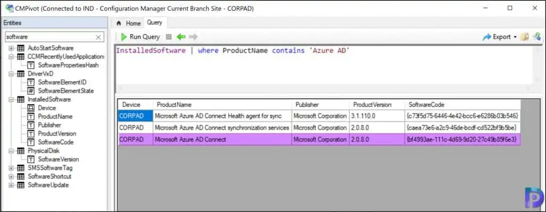Collapse the DriverVxD entity
The image size is (546, 212).
coord(11,74)
